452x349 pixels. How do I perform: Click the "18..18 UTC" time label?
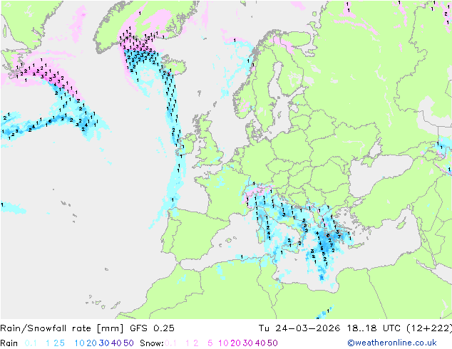pos(374,328)
